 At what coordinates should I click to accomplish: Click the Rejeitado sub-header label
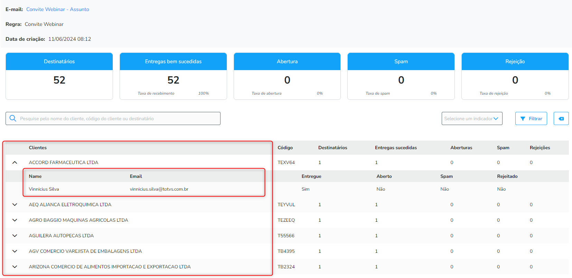(507, 176)
